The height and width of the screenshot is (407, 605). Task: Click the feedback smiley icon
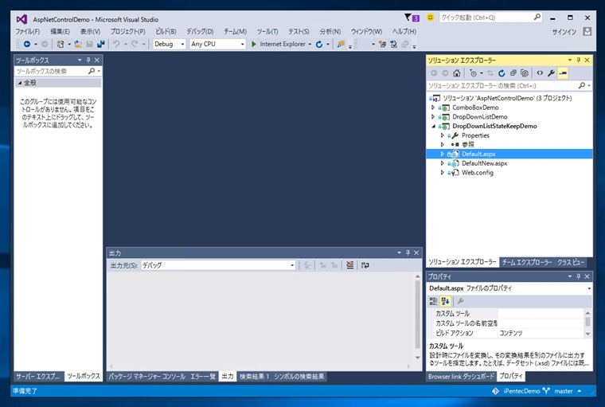pos(430,18)
